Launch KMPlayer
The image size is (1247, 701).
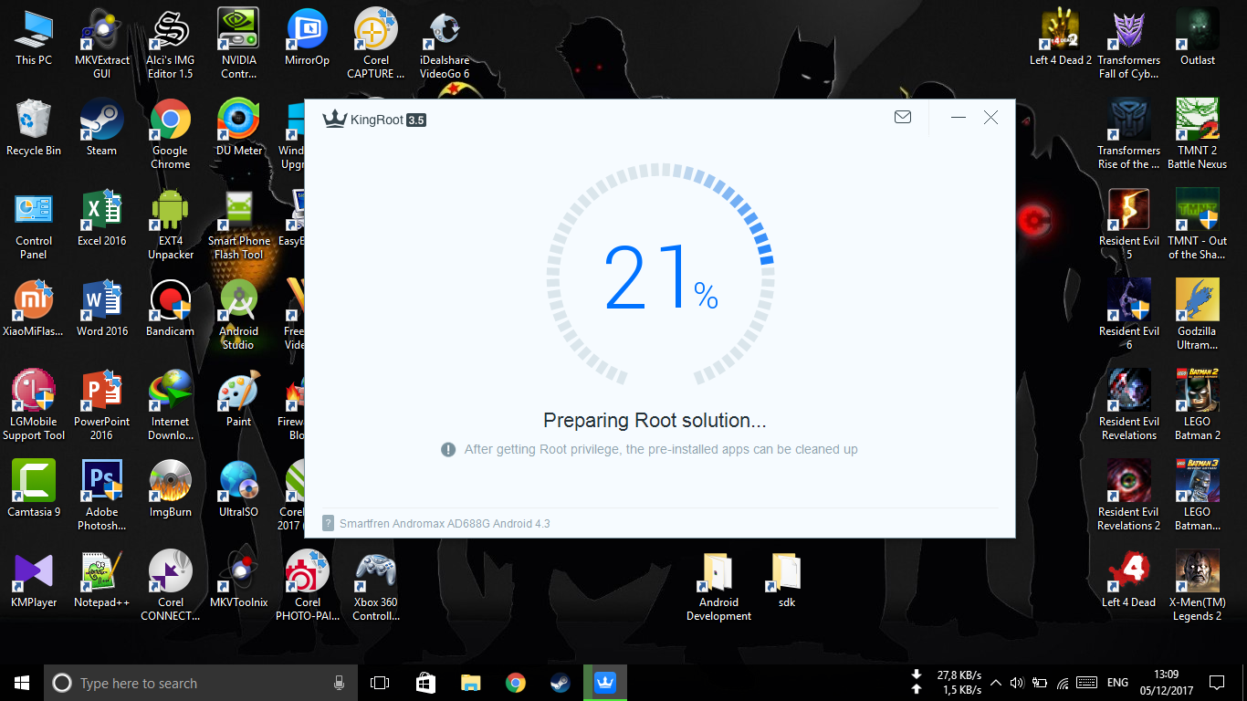point(34,580)
